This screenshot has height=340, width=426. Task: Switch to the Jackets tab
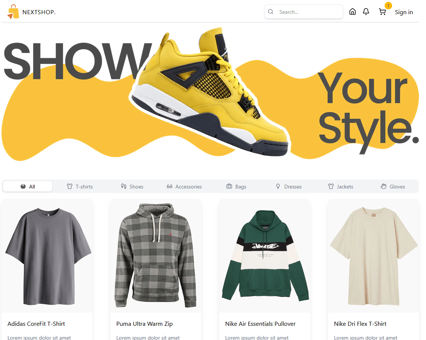coord(341,186)
